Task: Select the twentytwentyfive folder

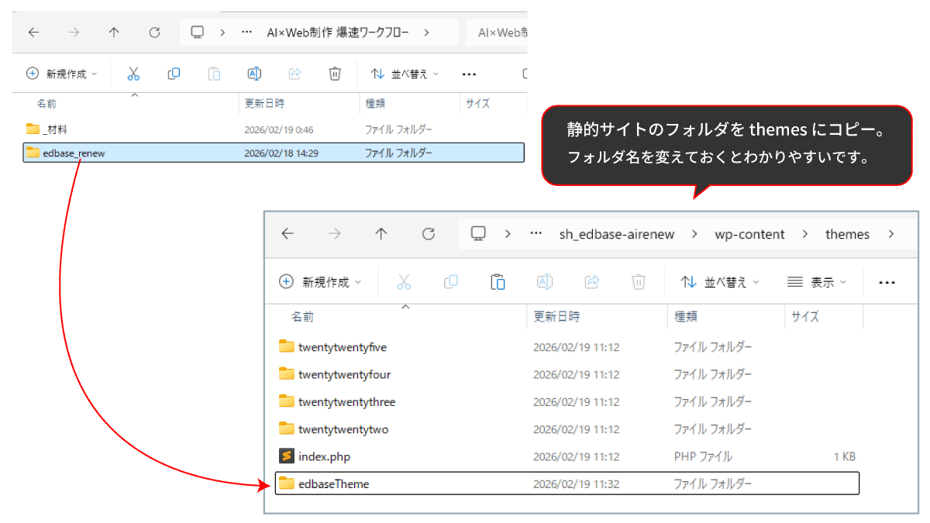Action: click(x=567, y=347)
